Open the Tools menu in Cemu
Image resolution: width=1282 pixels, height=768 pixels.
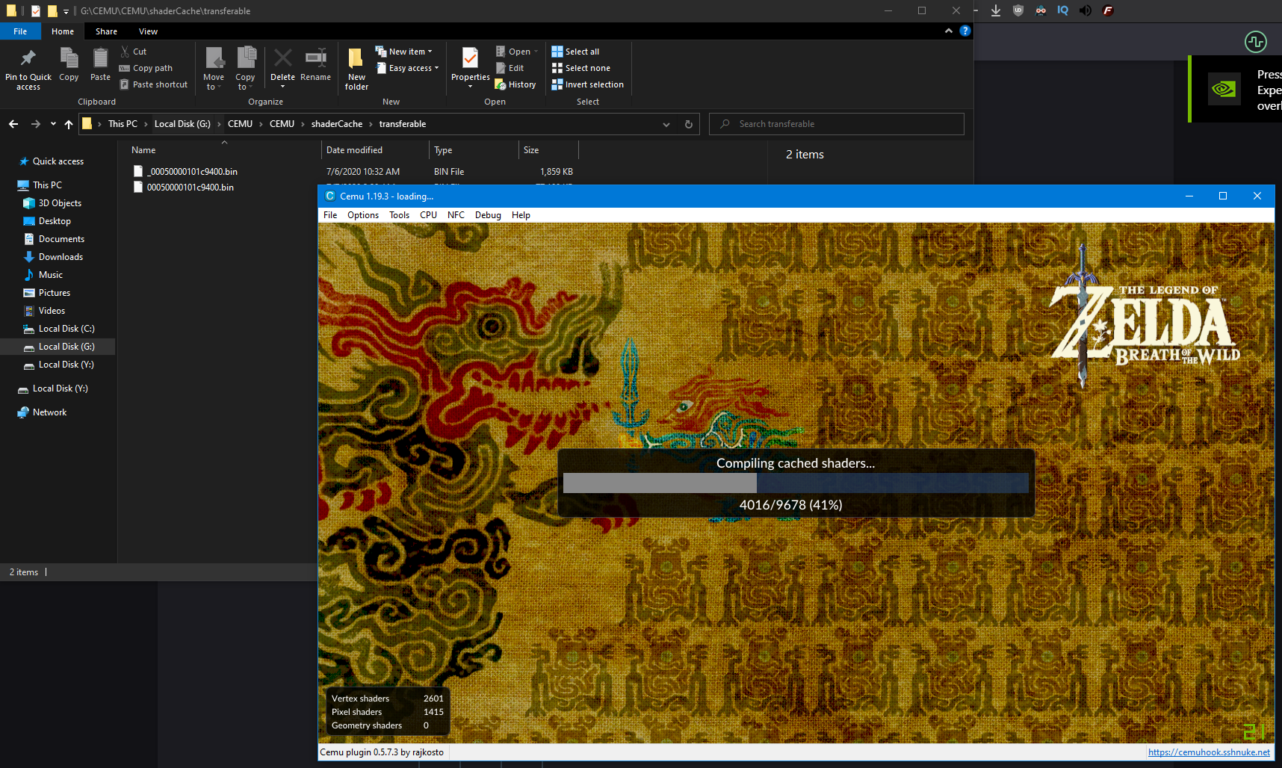click(x=399, y=215)
